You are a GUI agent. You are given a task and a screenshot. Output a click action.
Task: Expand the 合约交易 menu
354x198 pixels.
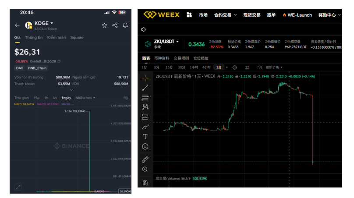pyautogui.click(x=225, y=15)
